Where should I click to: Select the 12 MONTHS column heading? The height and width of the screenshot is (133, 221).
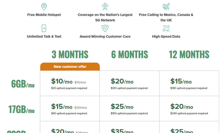(x=189, y=54)
